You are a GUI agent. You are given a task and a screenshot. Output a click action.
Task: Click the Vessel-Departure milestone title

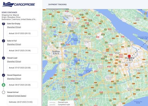14,75
